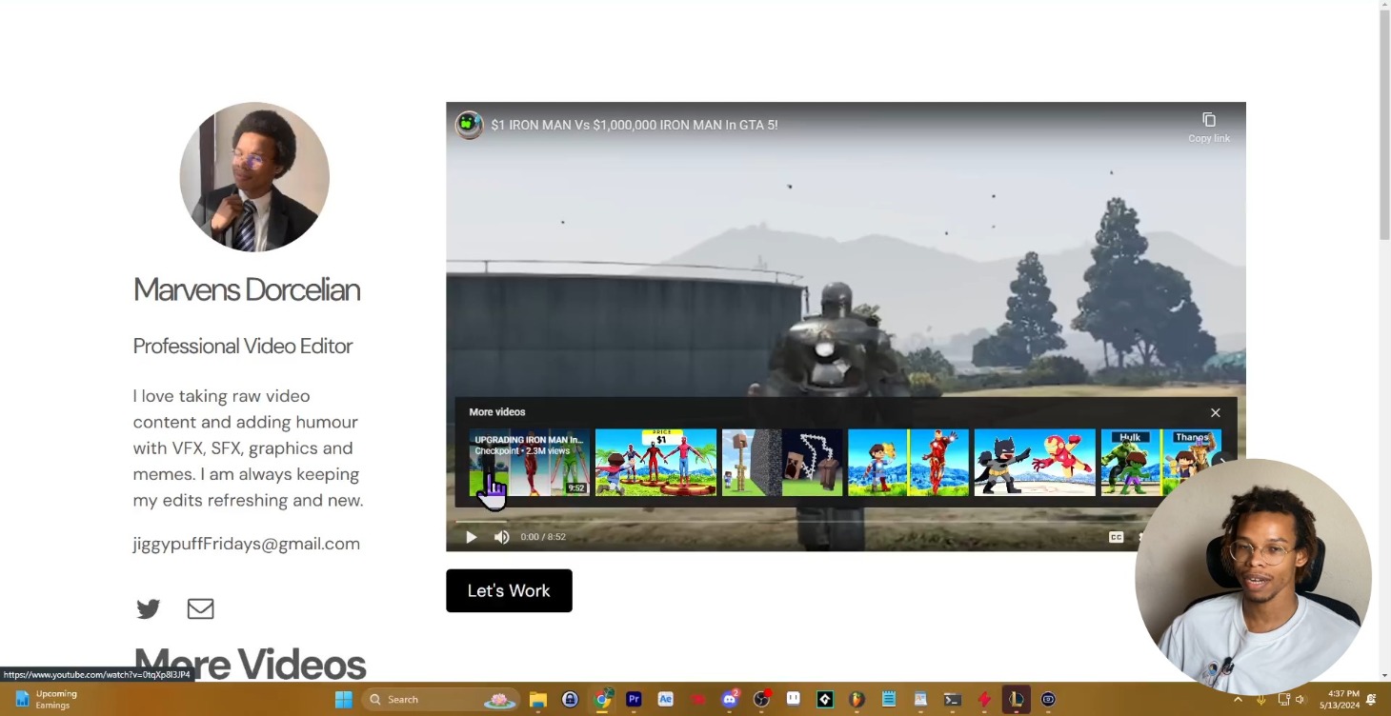Open League of Legends taskbar icon
This screenshot has height=716, width=1391.
point(1017,699)
